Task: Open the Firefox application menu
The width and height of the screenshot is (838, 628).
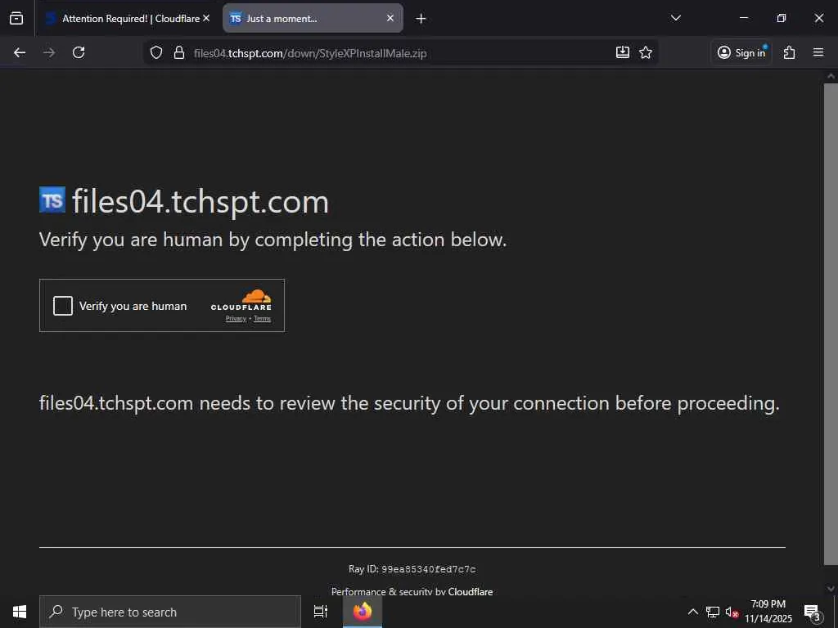Action: [818, 52]
